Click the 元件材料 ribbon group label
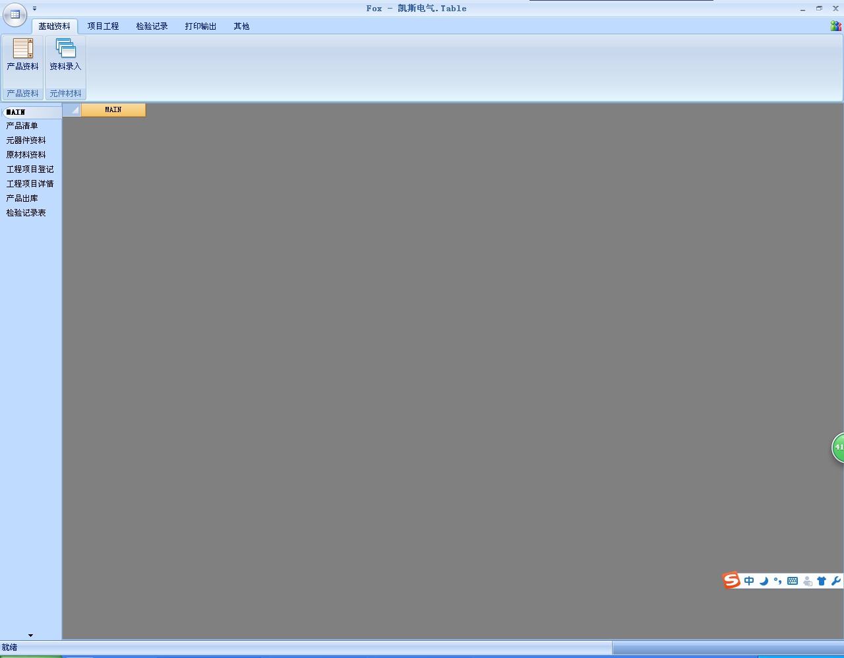This screenshot has height=658, width=844. (x=65, y=94)
